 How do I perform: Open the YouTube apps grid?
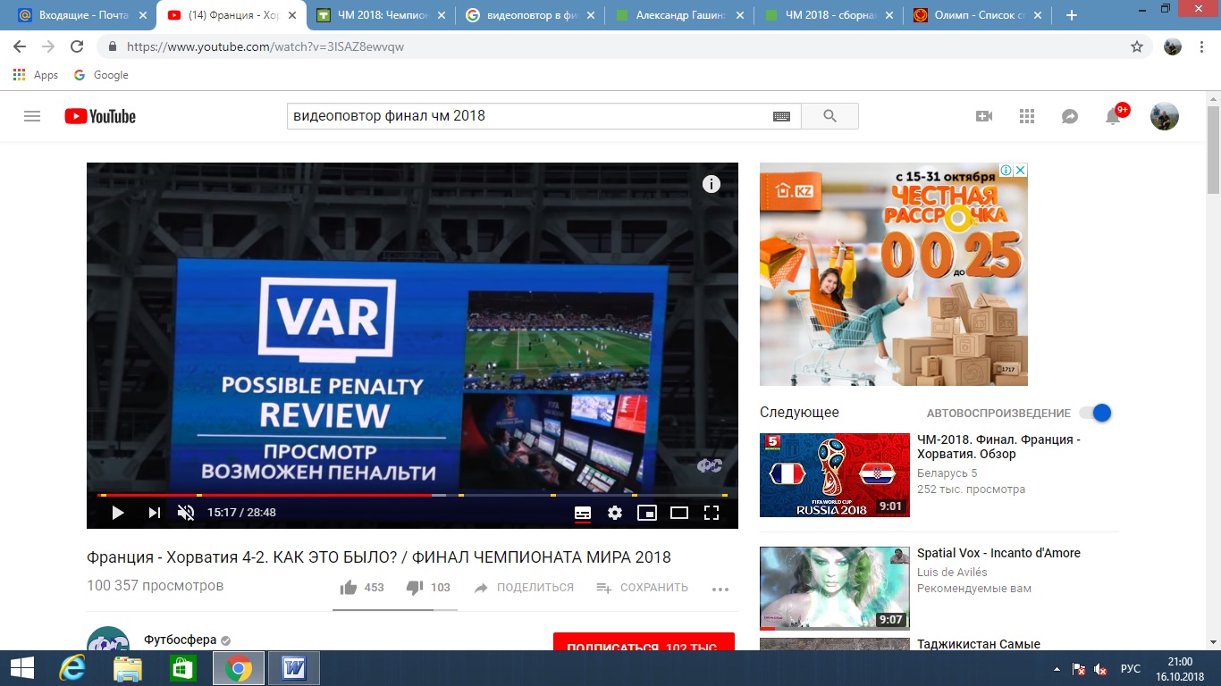(1027, 116)
